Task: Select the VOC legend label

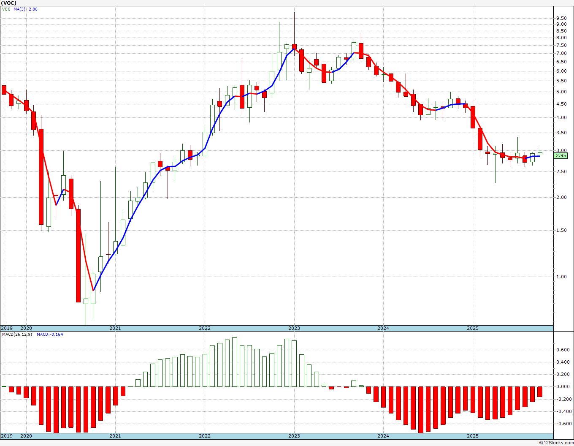Action: tap(6, 9)
